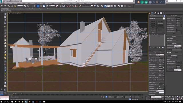Switch to the Object Paint ribbon tab
The height and width of the screenshot is (103, 183).
32,9
